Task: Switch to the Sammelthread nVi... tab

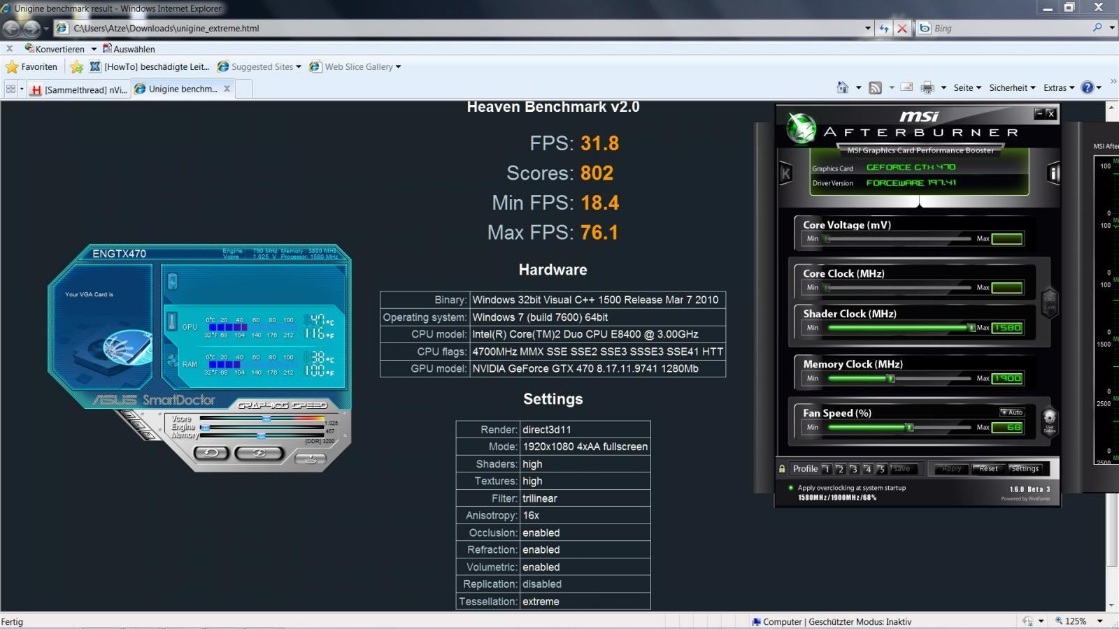Action: (79, 89)
